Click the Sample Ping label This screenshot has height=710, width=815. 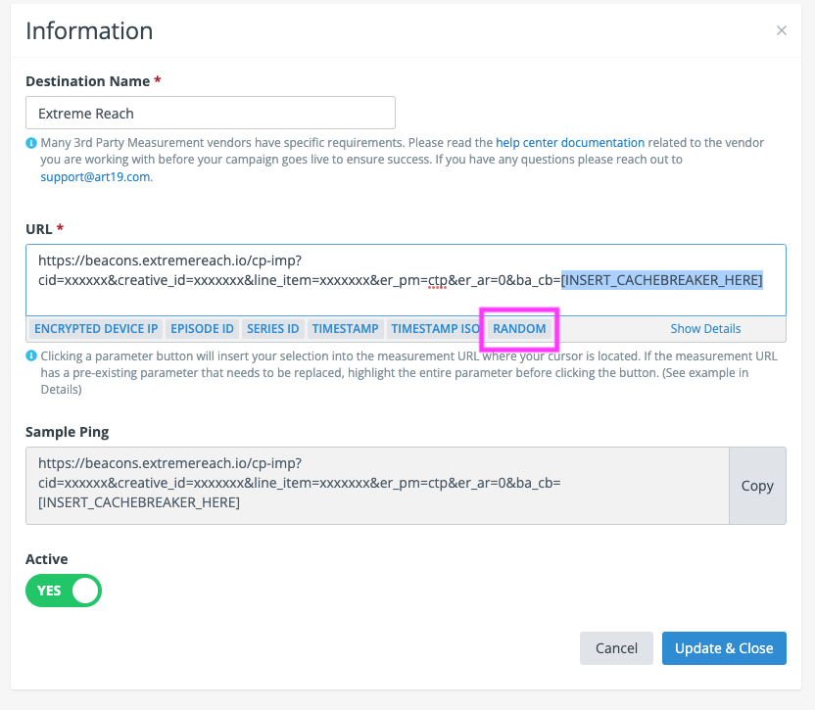(67, 432)
